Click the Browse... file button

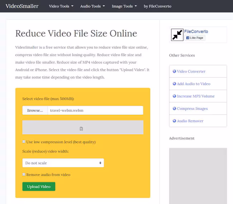coord(35,110)
